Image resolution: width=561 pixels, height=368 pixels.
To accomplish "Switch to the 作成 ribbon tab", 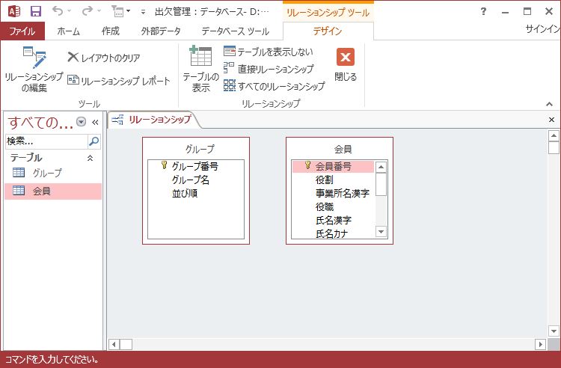I will pyautogui.click(x=110, y=31).
